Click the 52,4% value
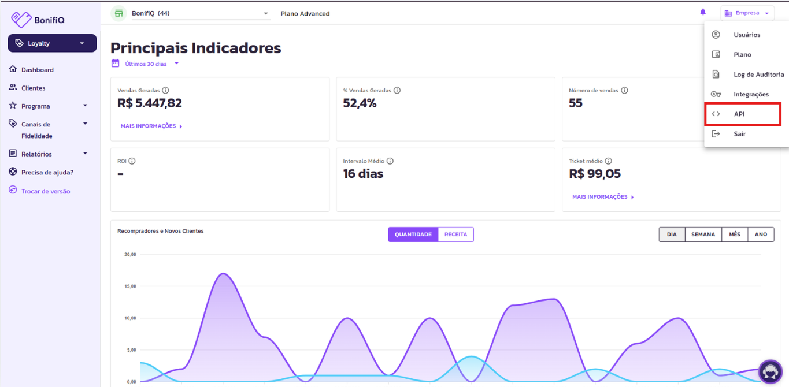789x387 pixels. pos(360,103)
